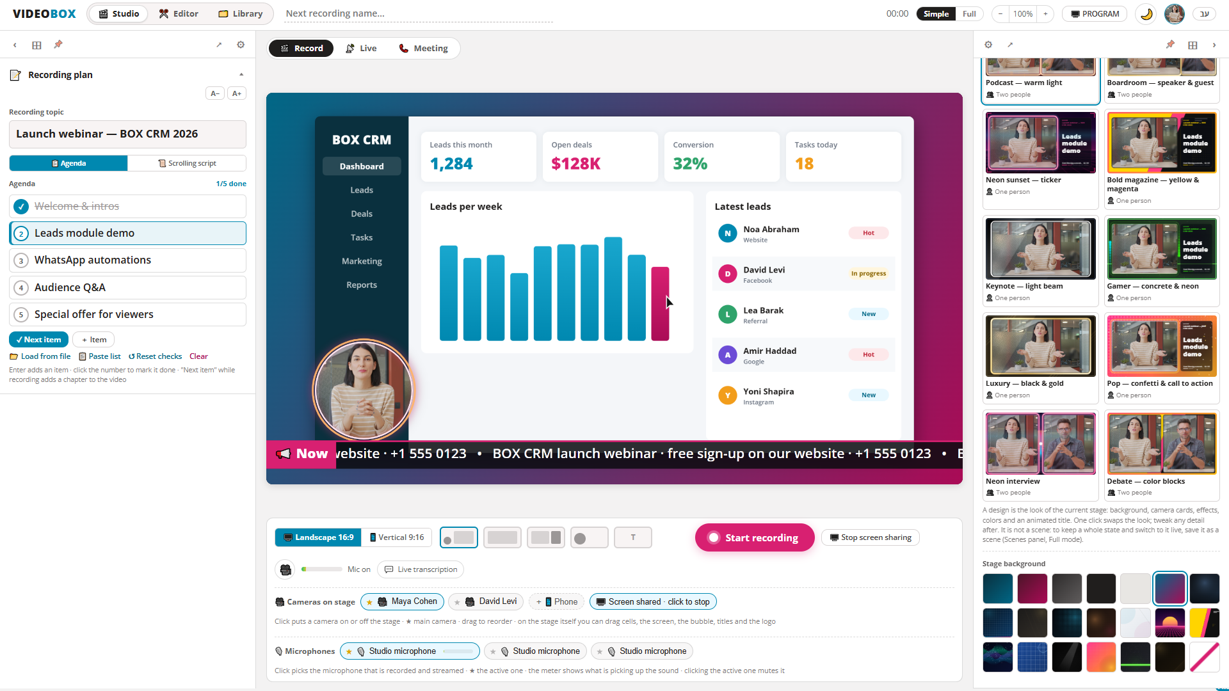Open the user profile avatar
The width and height of the screenshot is (1229, 691).
(1175, 13)
